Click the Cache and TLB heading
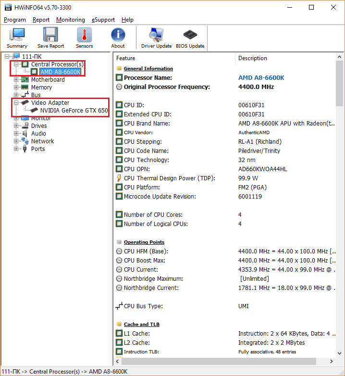This screenshot has width=345, height=376. [x=142, y=325]
